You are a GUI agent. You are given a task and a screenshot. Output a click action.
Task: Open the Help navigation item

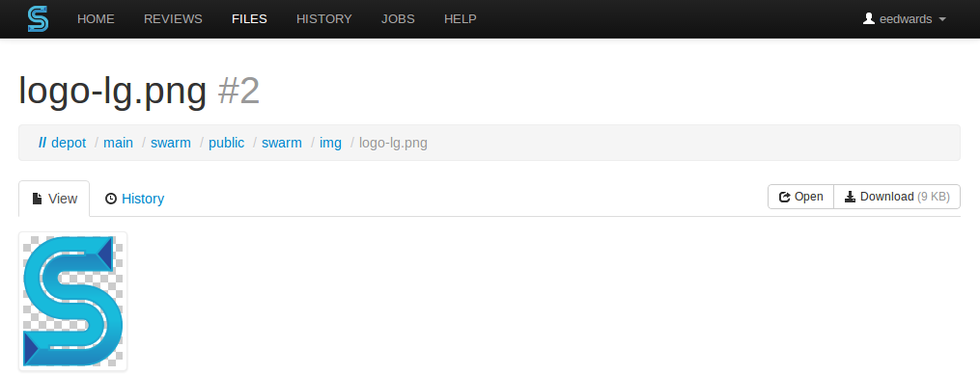pos(461,19)
